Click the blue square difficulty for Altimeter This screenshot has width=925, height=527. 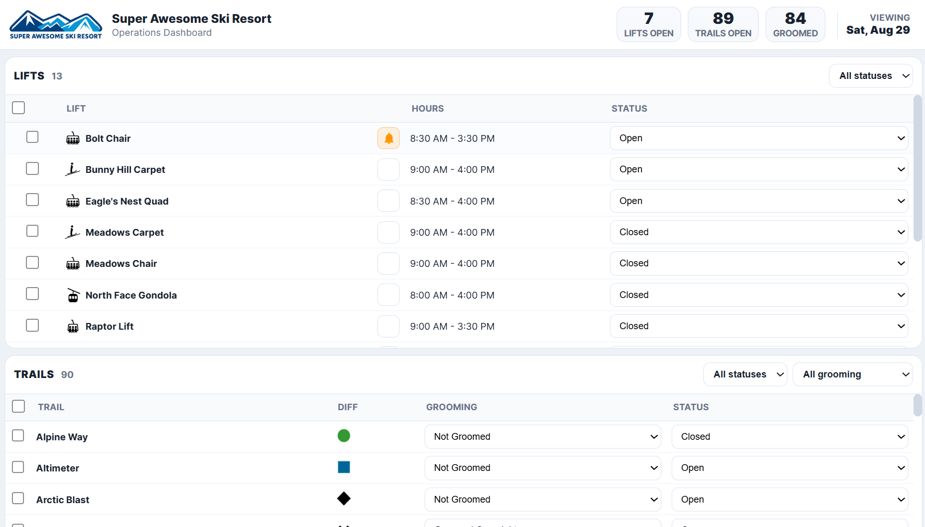[344, 467]
